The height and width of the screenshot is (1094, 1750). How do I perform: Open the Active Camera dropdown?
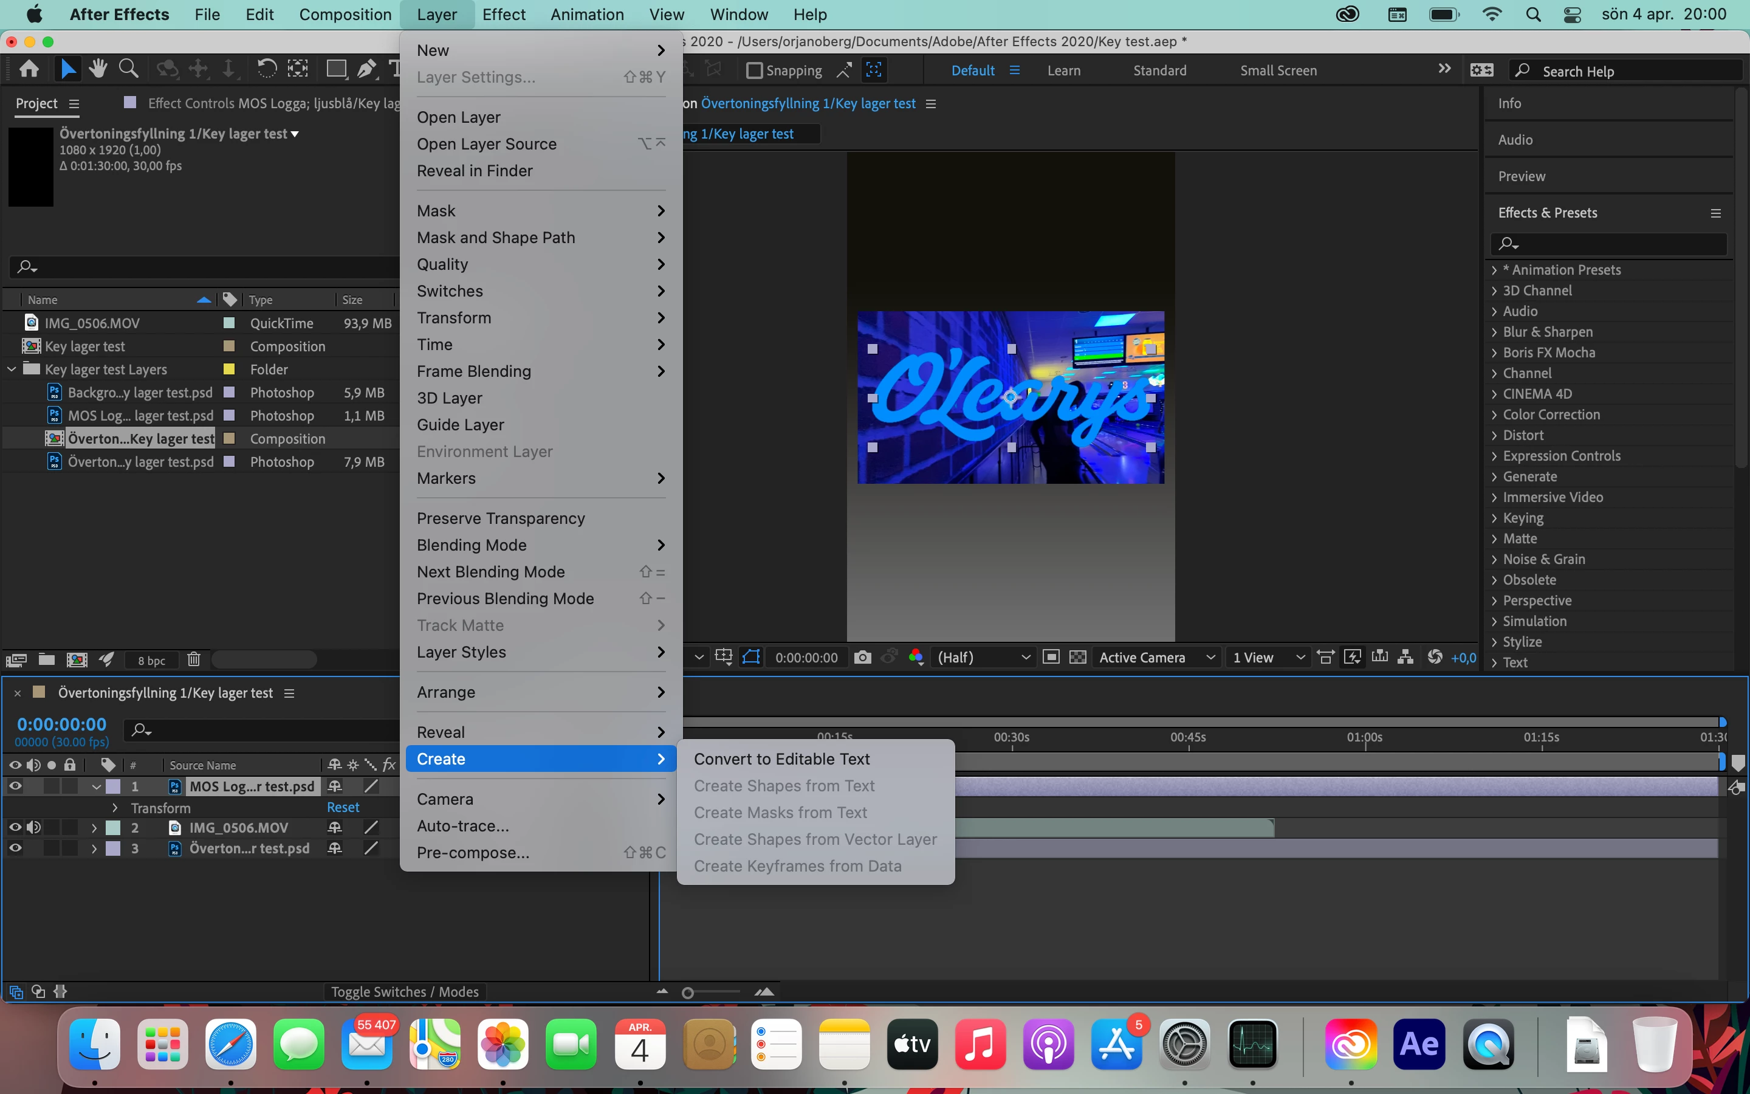click(x=1156, y=657)
